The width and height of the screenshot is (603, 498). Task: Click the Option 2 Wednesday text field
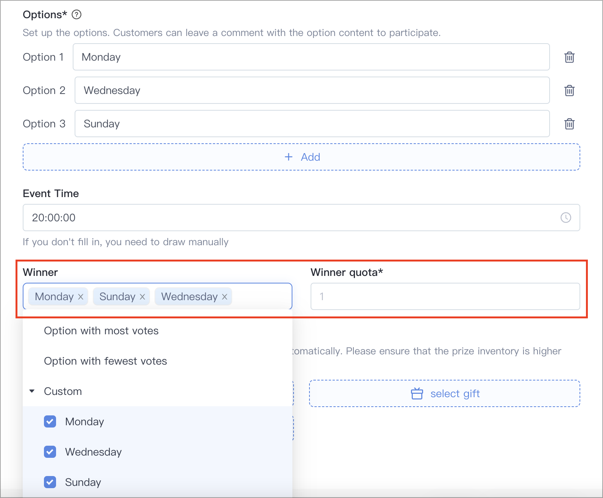[312, 90]
